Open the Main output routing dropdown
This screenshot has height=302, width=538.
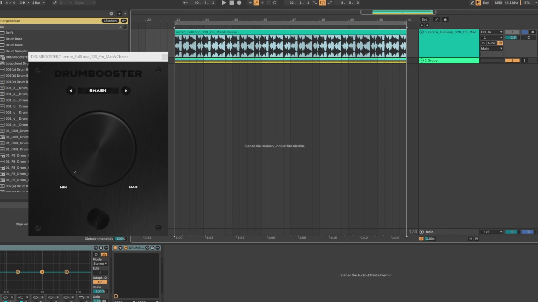[491, 49]
